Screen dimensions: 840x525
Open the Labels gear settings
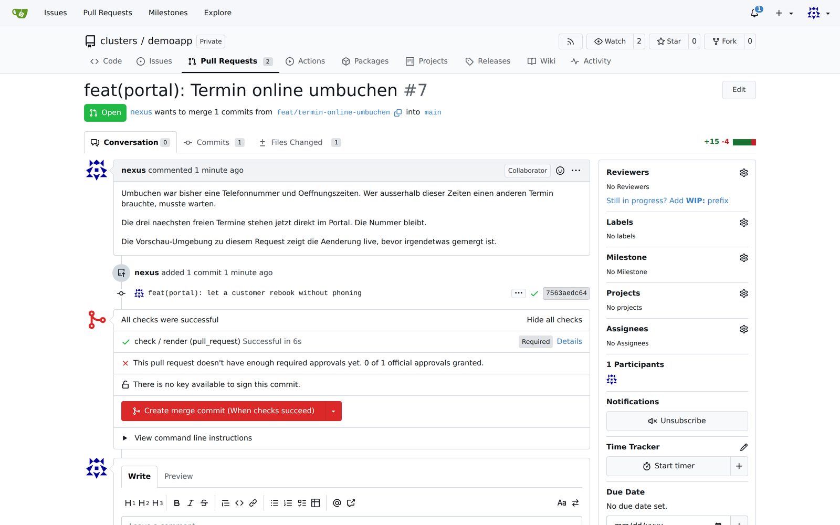pyautogui.click(x=743, y=223)
